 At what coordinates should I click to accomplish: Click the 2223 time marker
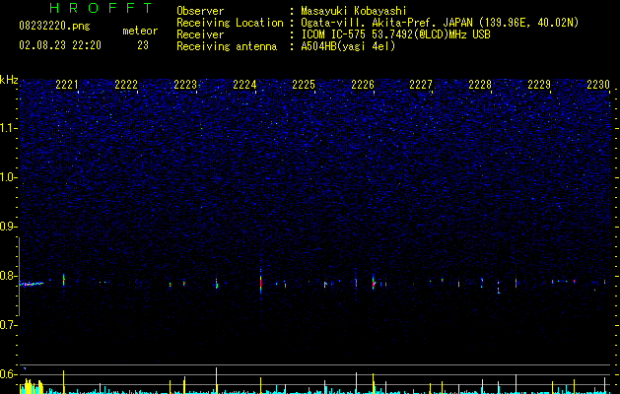click(x=185, y=84)
